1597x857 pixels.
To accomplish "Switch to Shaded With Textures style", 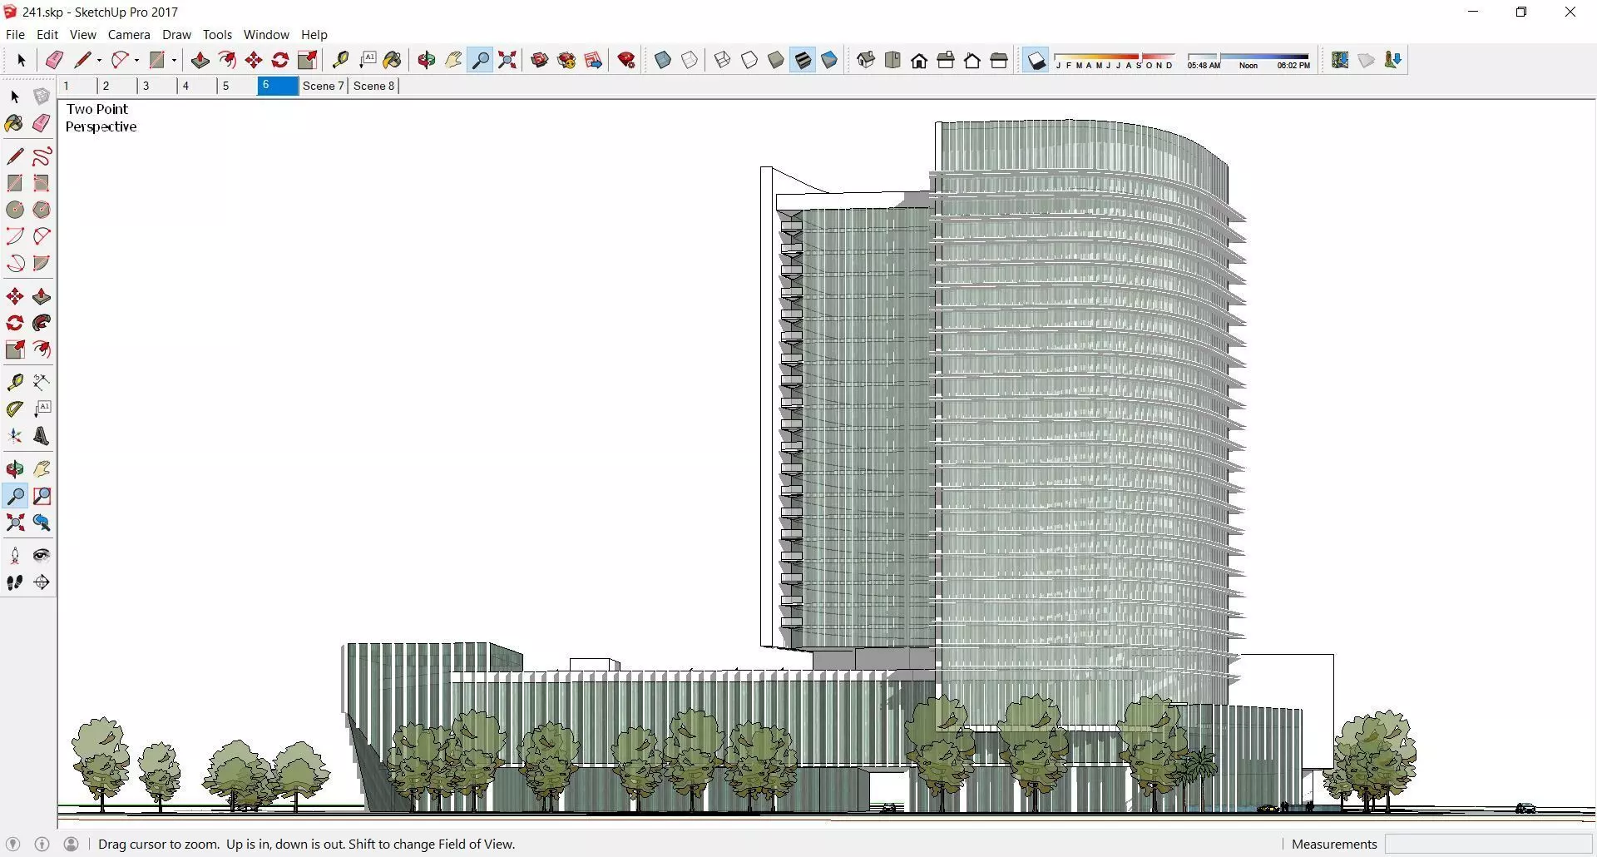I will point(803,60).
